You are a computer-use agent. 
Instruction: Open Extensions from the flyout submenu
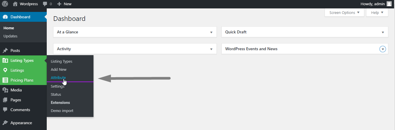click(x=60, y=102)
